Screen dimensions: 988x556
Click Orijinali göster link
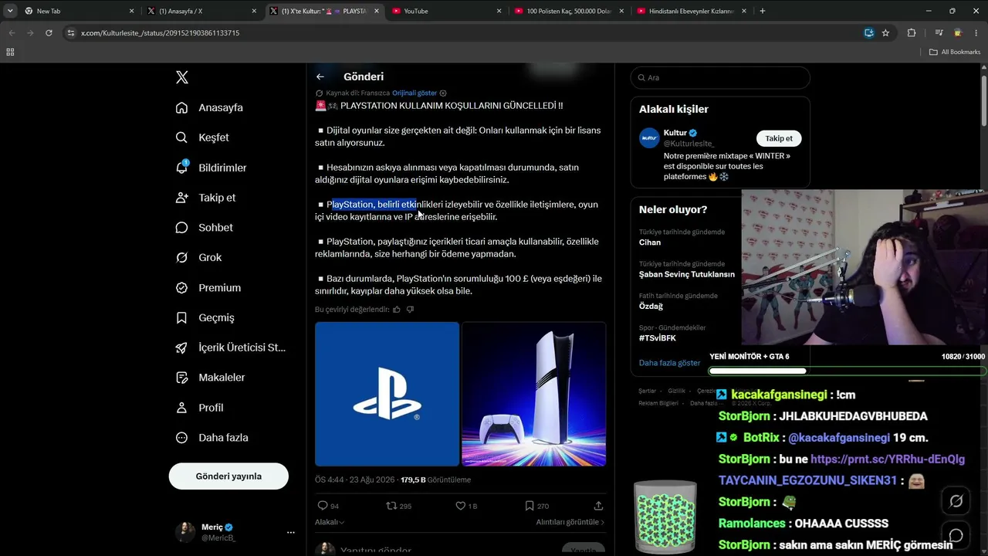tap(414, 93)
